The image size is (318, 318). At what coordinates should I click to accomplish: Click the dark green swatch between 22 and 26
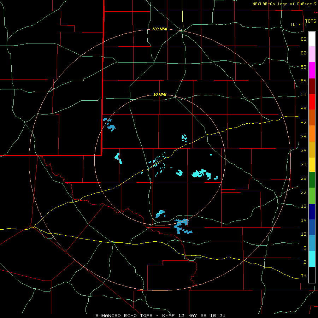pos(312,179)
